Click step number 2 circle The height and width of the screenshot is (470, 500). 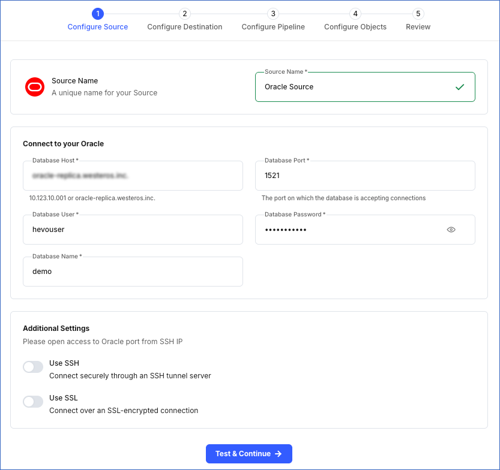(x=185, y=14)
